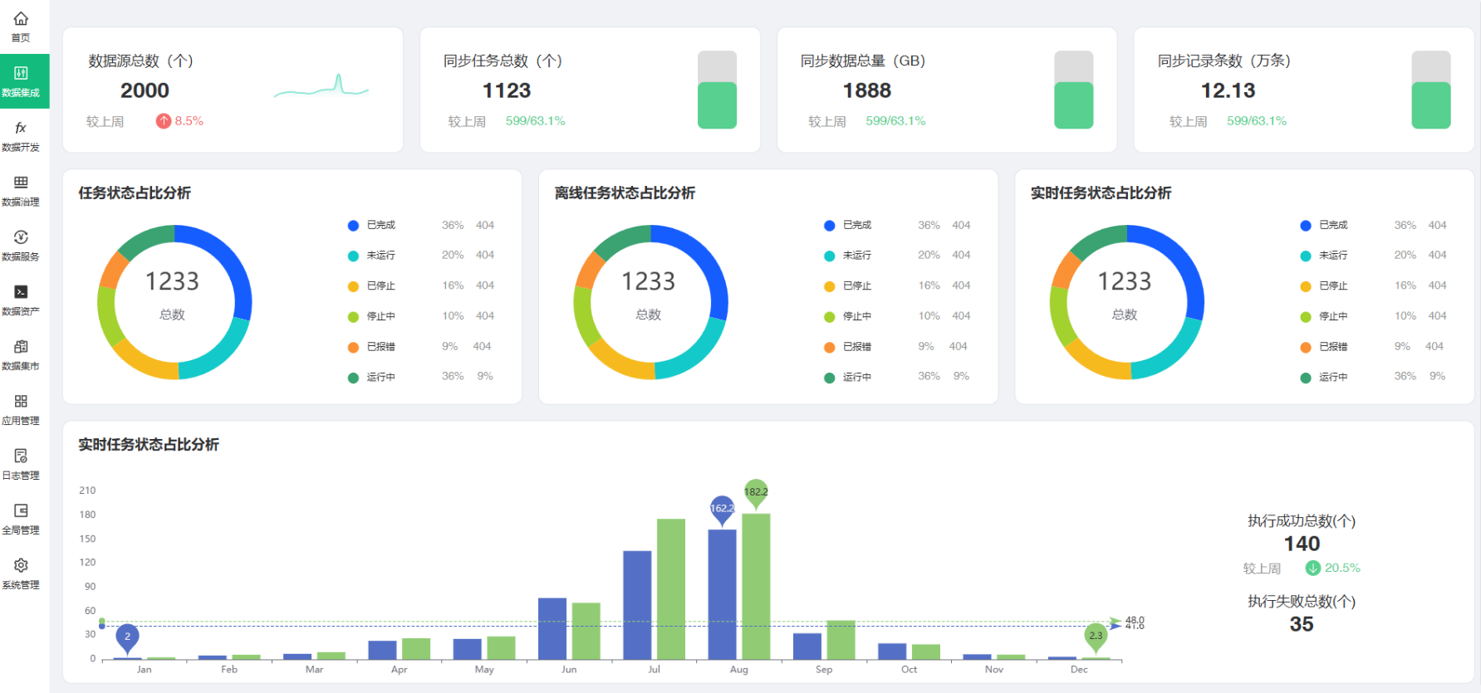1481x693 pixels.
Task: Click the 162.2 marker pin above Aug
Action: [x=722, y=510]
